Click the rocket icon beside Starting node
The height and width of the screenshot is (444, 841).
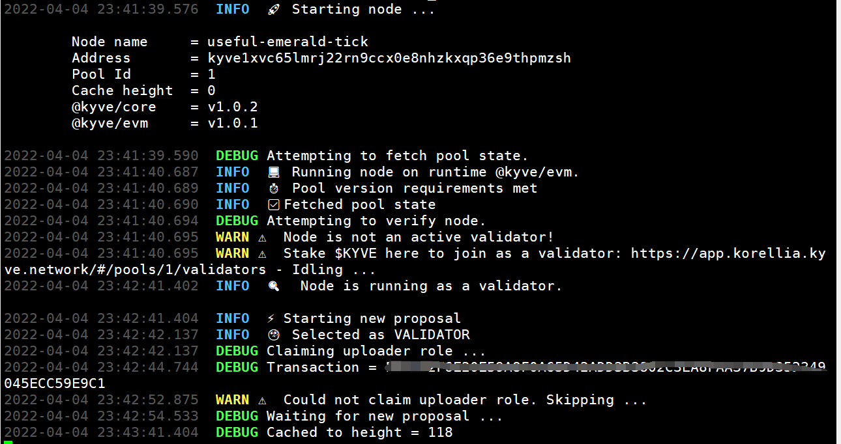pyautogui.click(x=274, y=10)
